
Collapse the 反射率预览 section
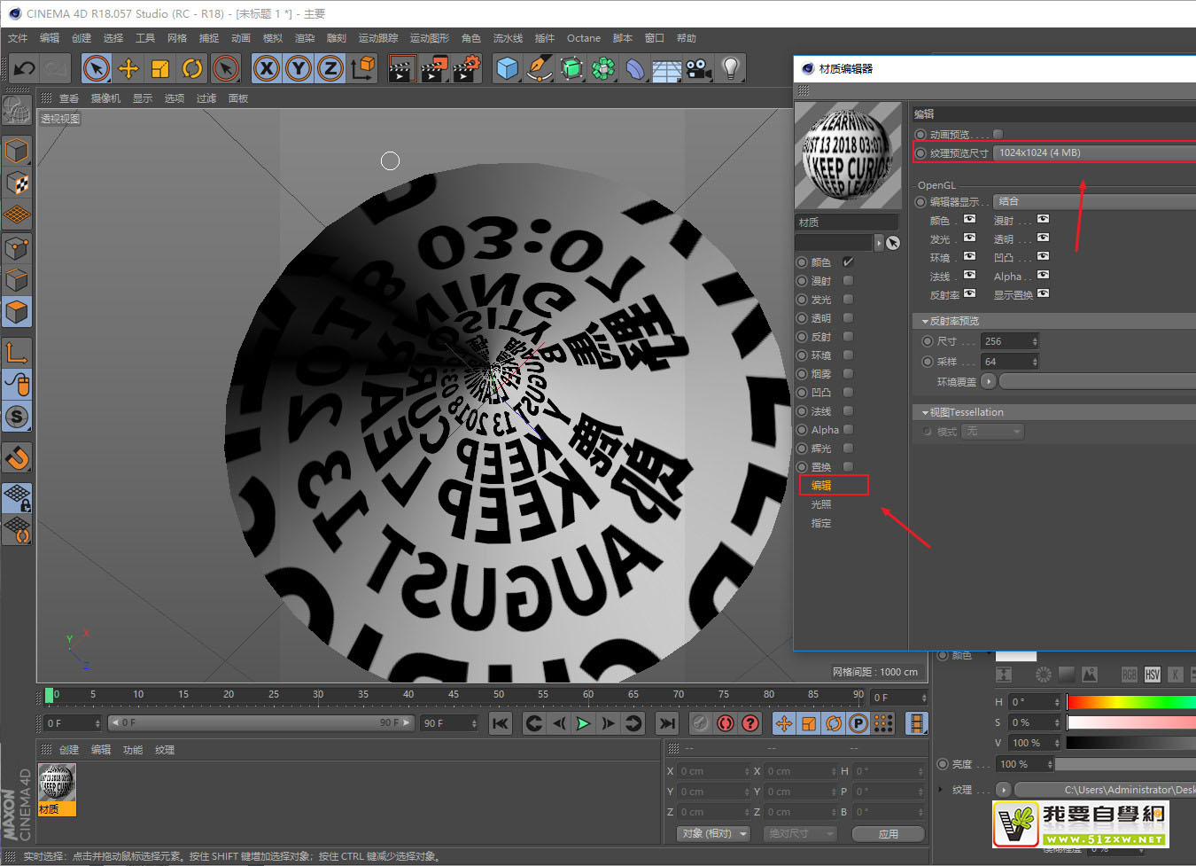925,321
